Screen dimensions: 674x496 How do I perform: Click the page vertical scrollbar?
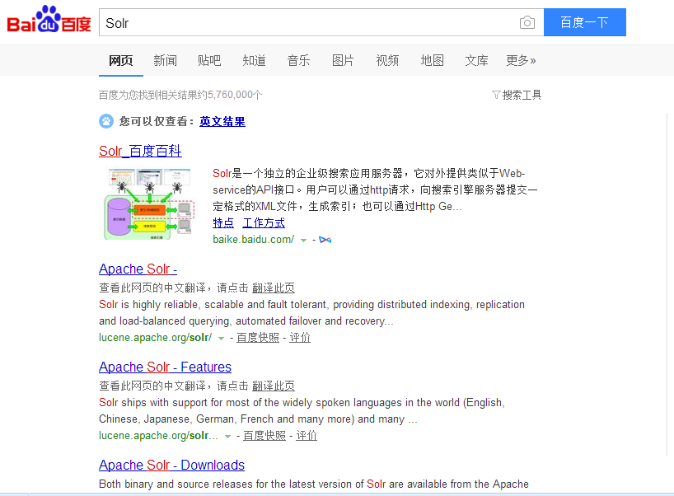coord(667,283)
